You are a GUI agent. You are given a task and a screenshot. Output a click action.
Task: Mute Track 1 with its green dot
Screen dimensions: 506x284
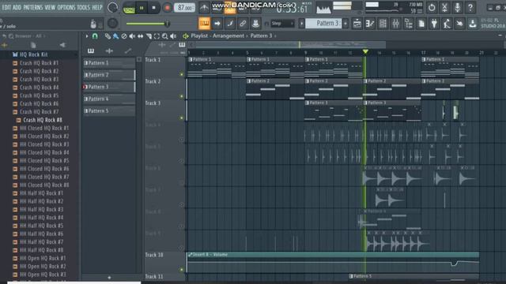pyautogui.click(x=182, y=74)
